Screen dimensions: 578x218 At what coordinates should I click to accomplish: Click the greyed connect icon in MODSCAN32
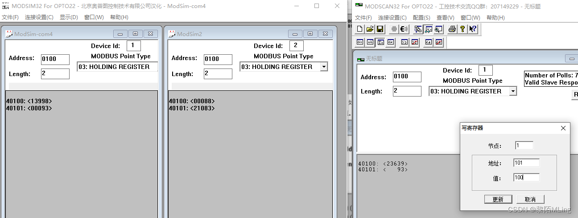[394, 29]
